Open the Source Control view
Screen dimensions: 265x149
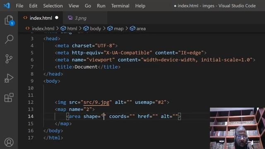pyautogui.click(x=9, y=59)
